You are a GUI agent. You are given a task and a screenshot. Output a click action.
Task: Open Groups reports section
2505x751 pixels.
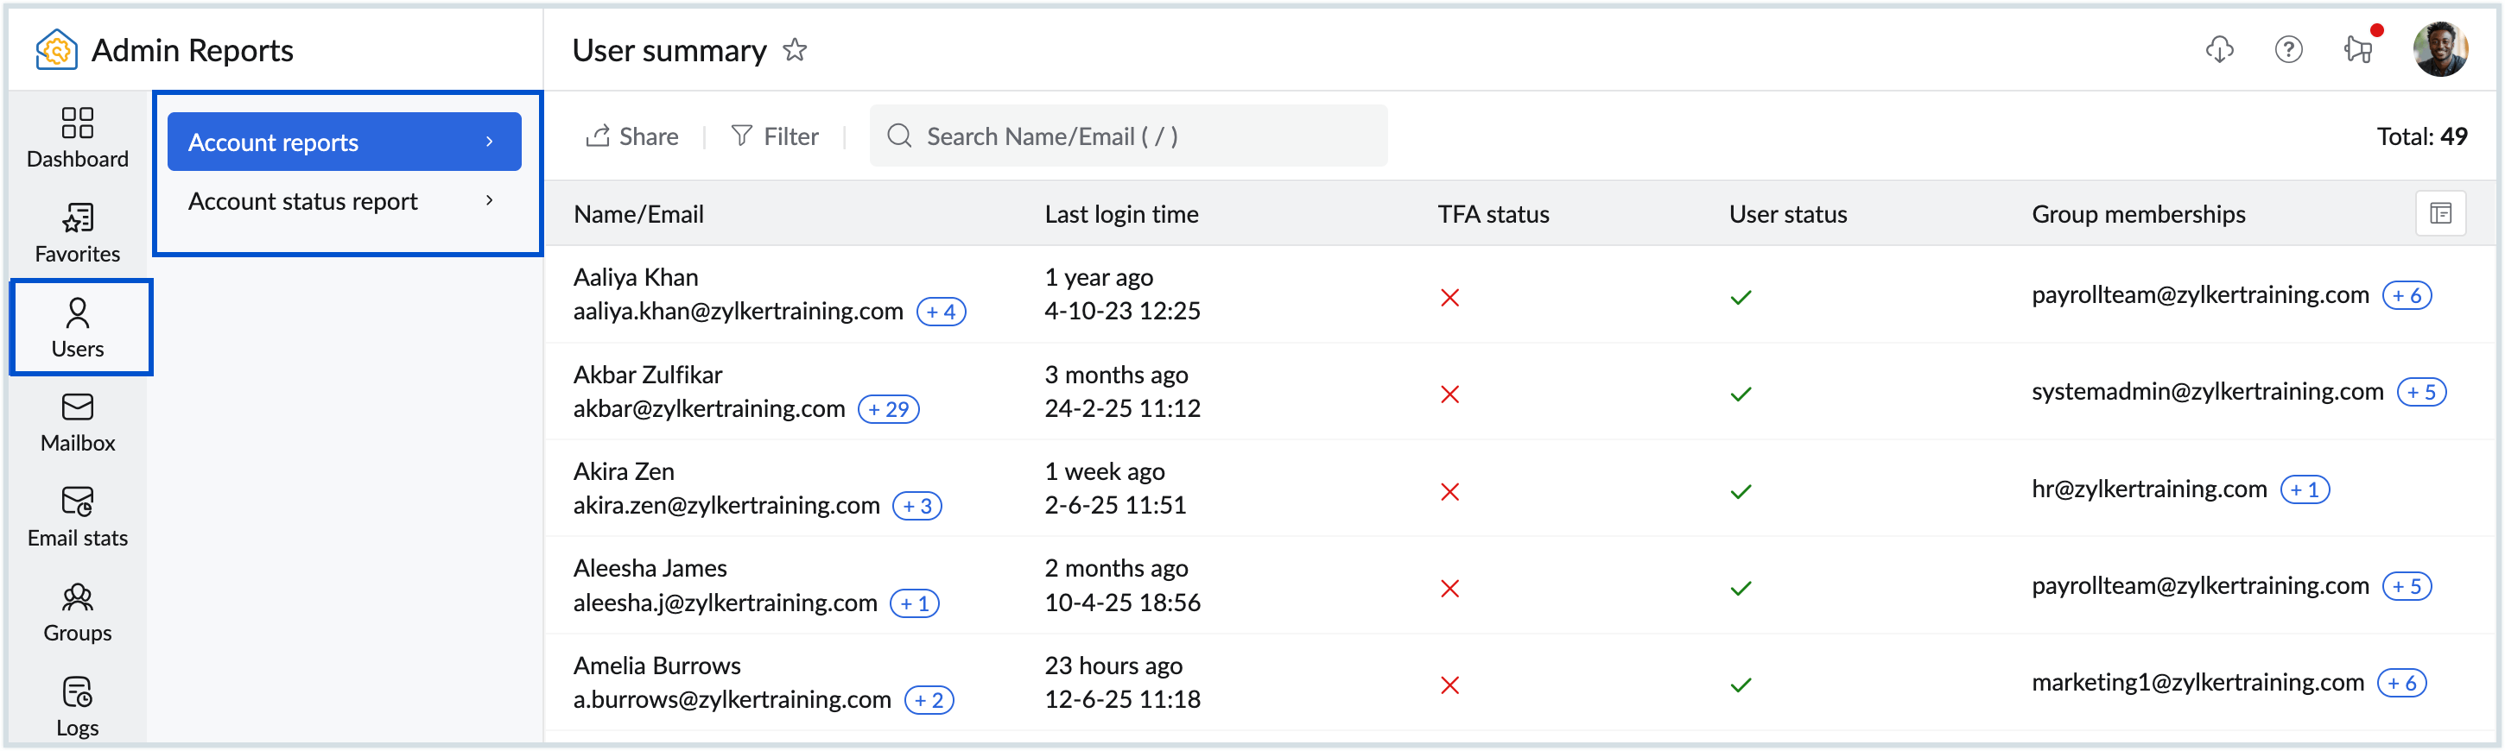pyautogui.click(x=78, y=612)
